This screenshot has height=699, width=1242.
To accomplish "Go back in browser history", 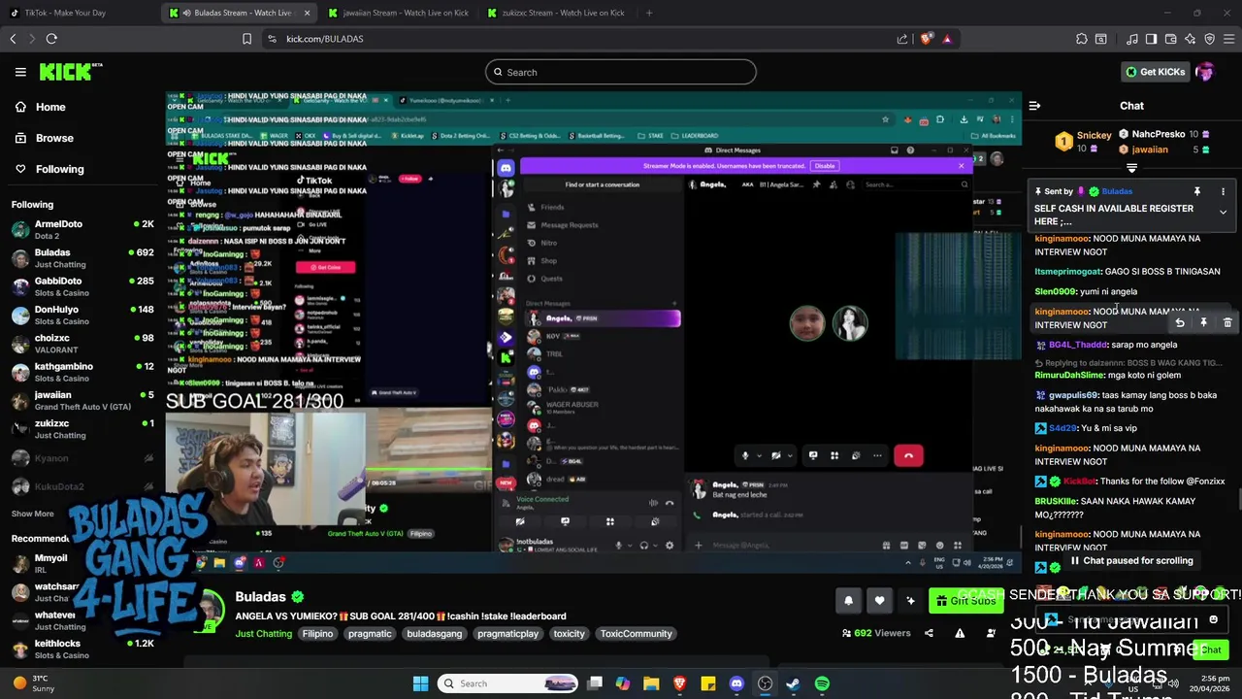I will pos(13,39).
